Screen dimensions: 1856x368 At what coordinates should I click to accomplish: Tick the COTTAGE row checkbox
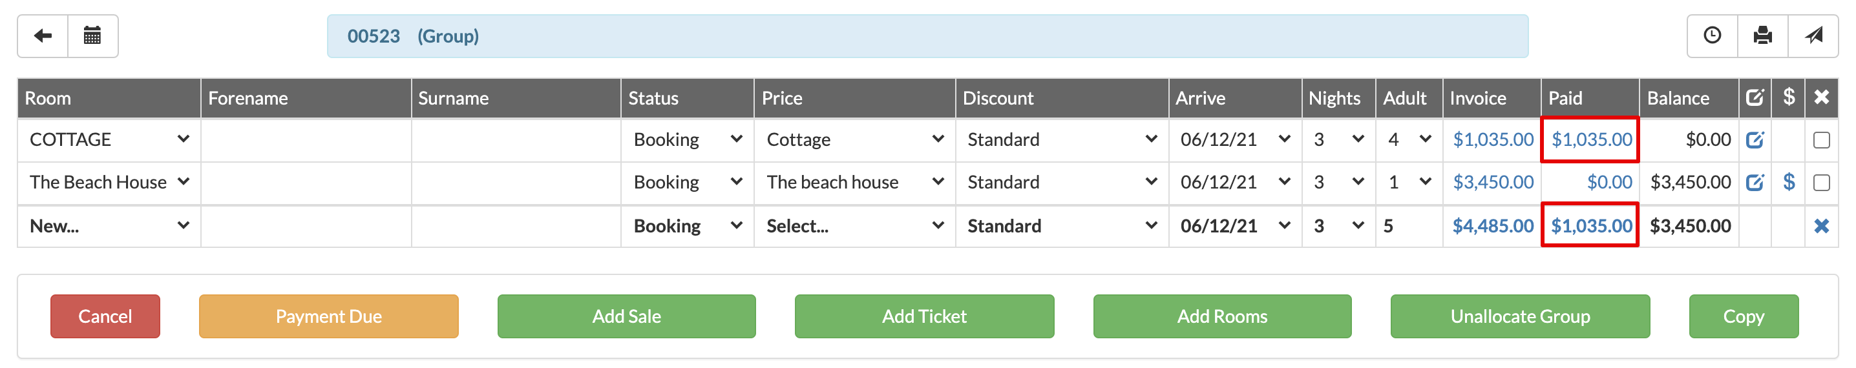point(1820,139)
